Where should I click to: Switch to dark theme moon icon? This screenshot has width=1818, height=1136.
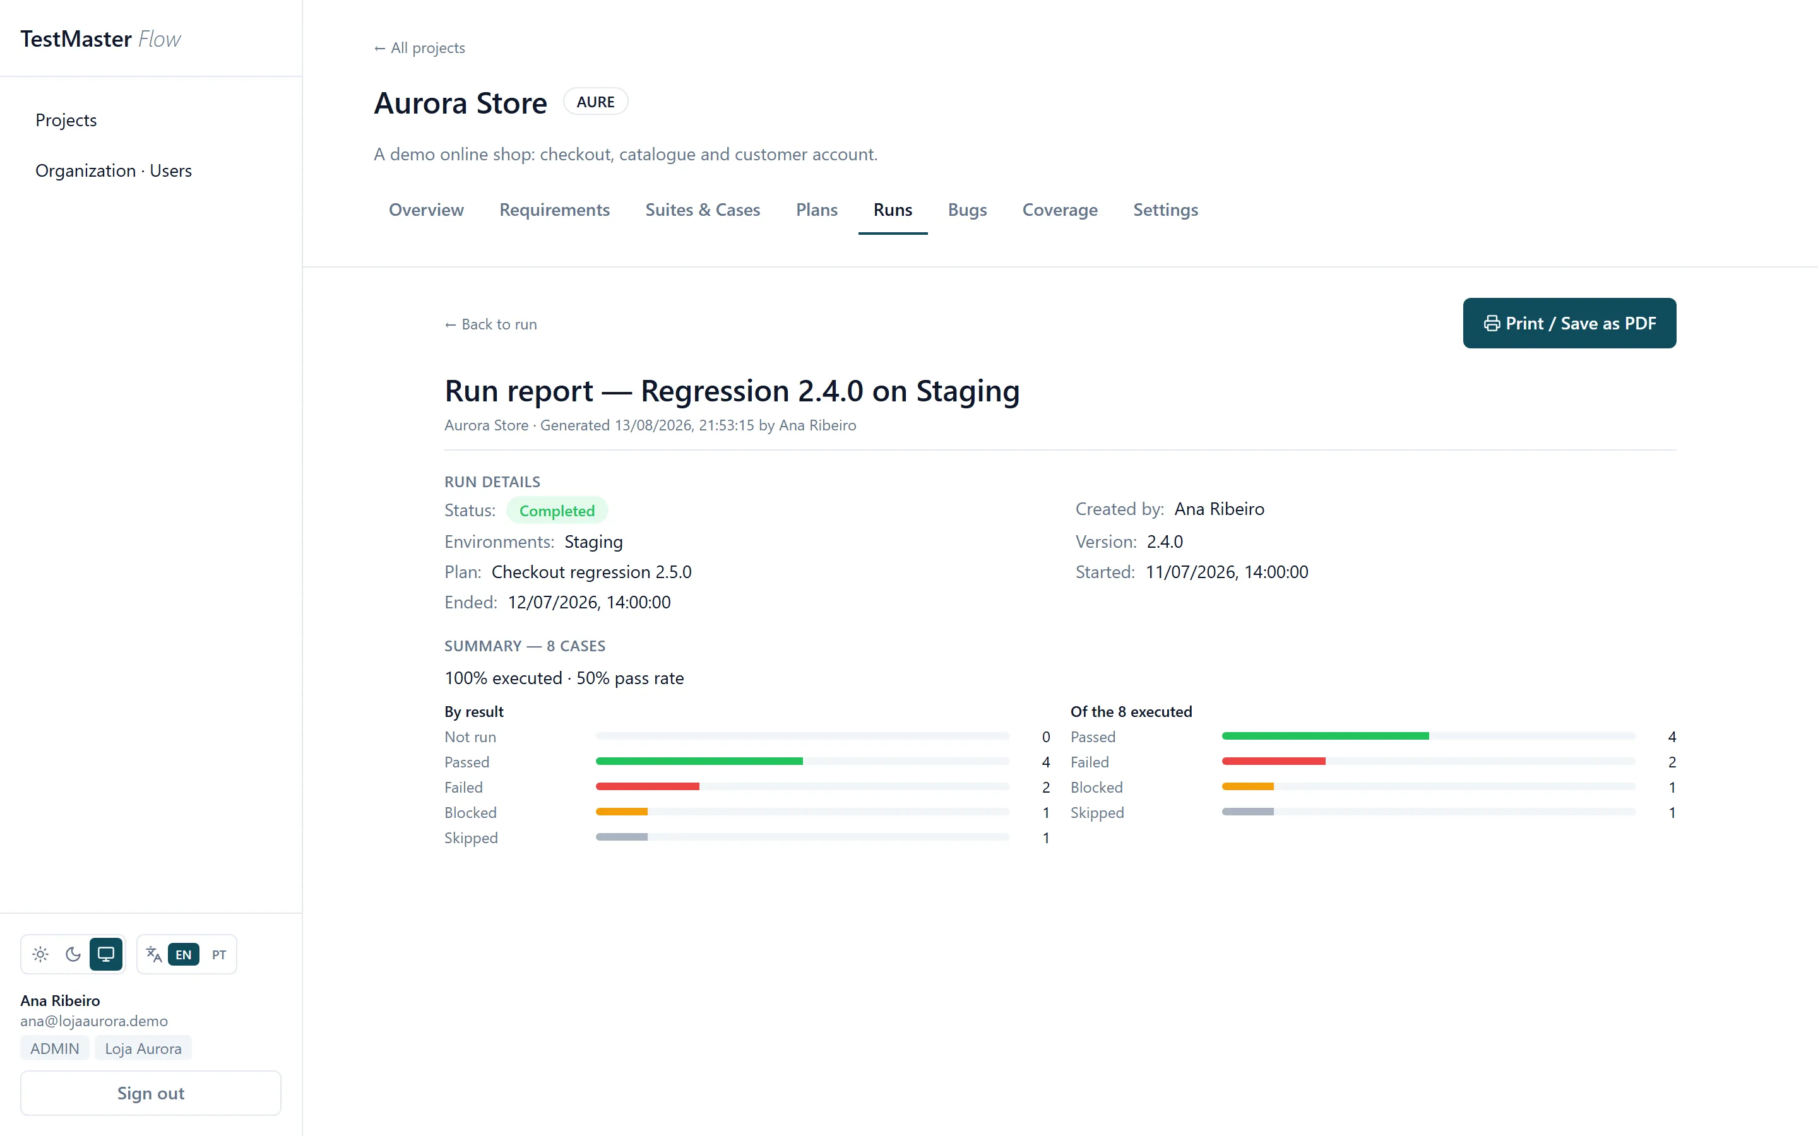click(73, 954)
